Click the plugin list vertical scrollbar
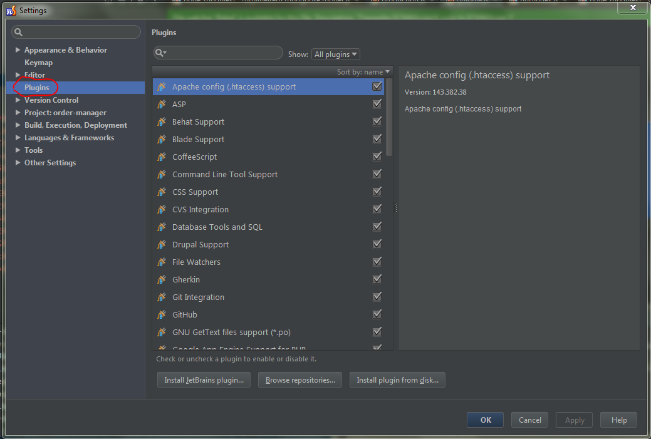This screenshot has width=651, height=439. [389, 117]
